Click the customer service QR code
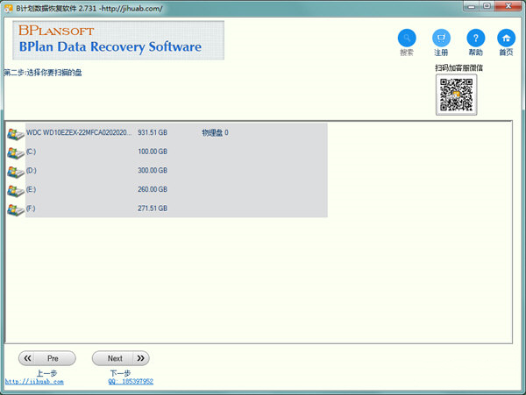Viewport: 526px width, 395px height. coord(456,95)
